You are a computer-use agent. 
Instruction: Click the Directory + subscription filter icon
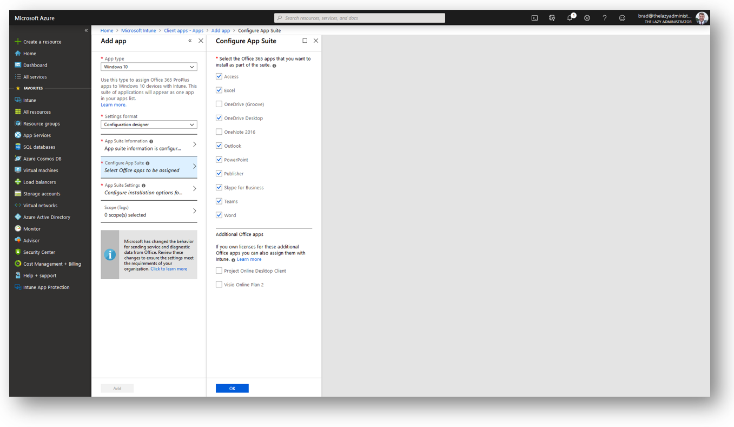(552, 18)
